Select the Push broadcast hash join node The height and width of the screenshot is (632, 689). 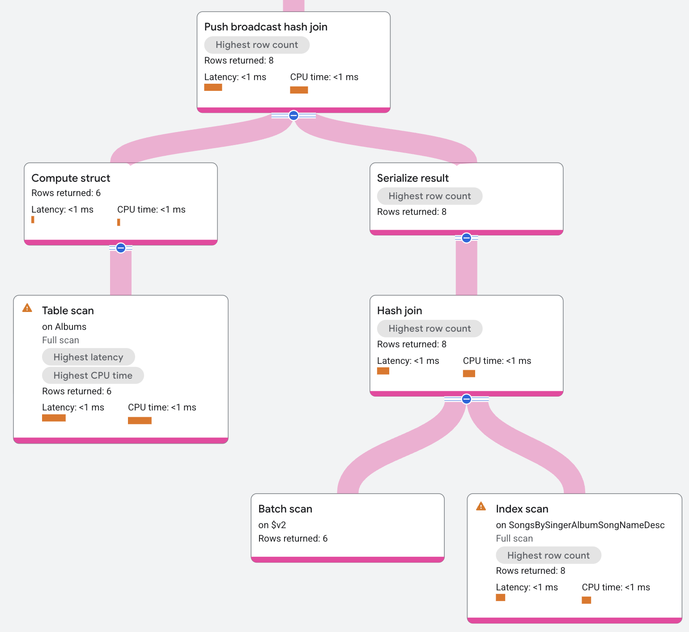click(x=266, y=27)
